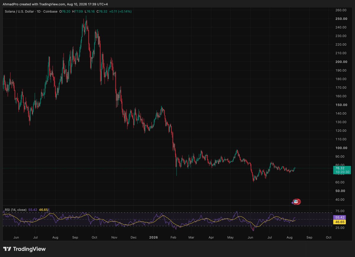Click the close value C76.32 in header
Image resolution: width=355 pixels, height=257 pixels.
(x=102, y=11)
